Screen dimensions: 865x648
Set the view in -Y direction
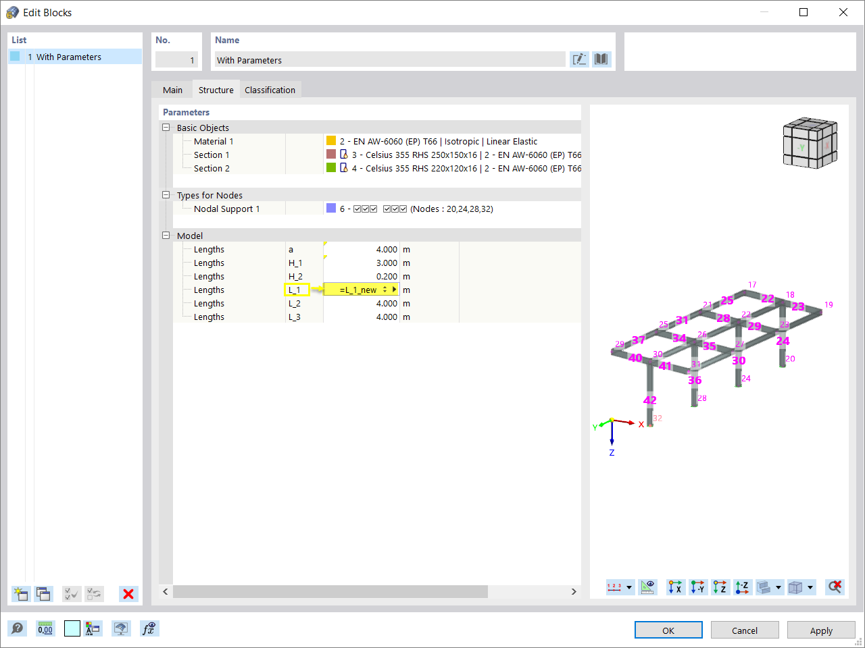pos(697,587)
